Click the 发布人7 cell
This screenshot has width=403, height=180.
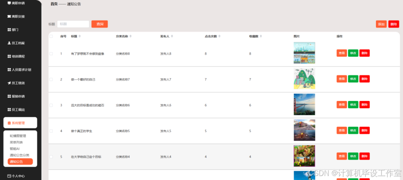coord(166,80)
